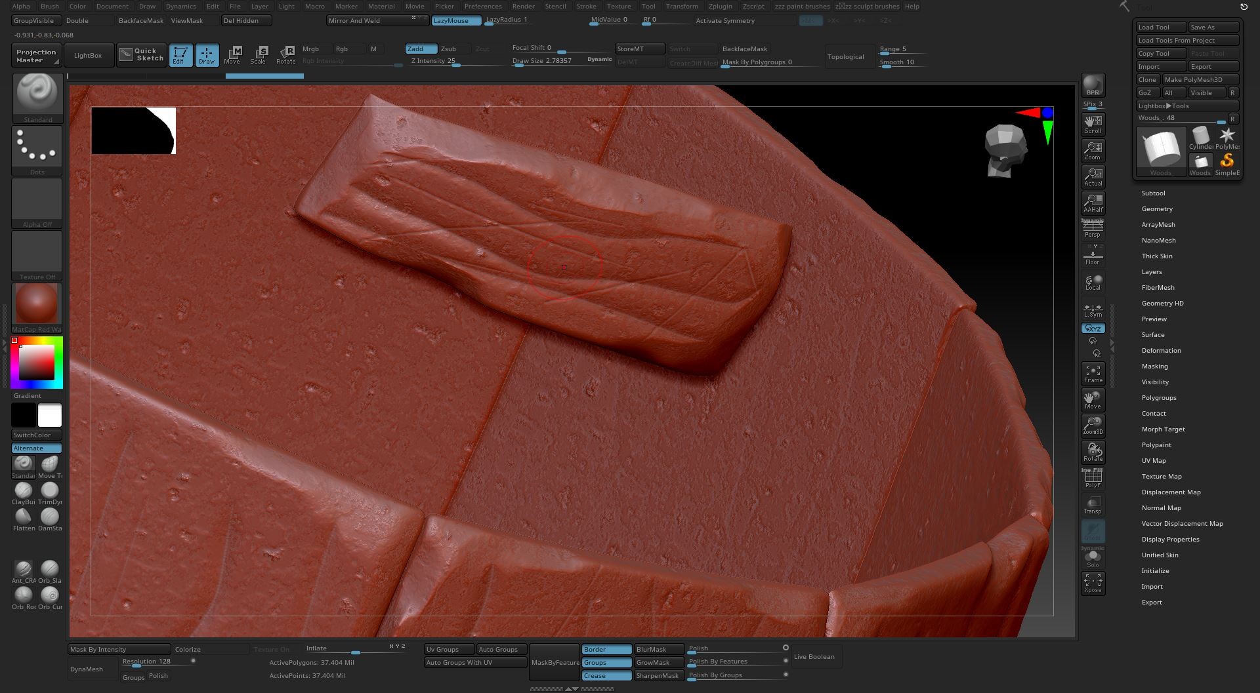Screen dimensions: 1260x693
Task: Toggle the Transp transparency icon
Action: 1093,505
